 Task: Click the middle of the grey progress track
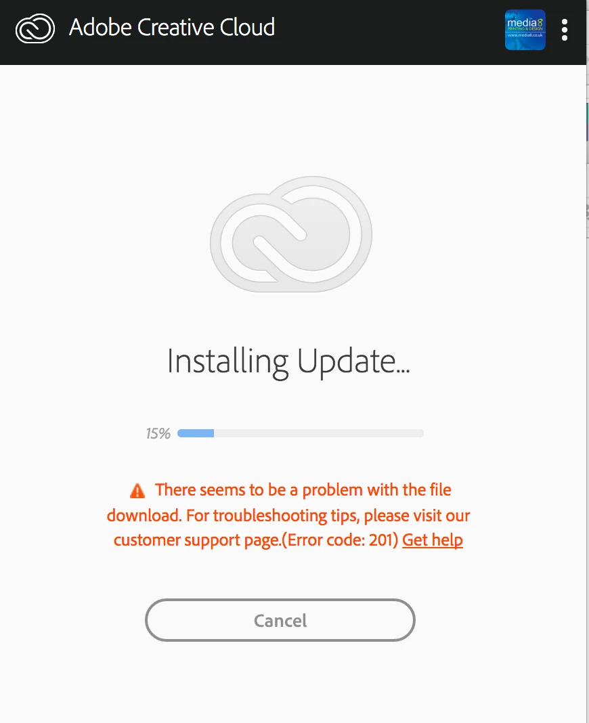point(301,433)
